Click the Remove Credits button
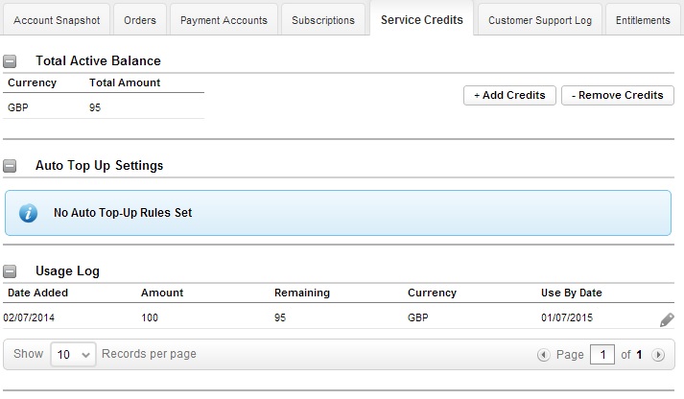Screen dimensions: 684x399 618,95
